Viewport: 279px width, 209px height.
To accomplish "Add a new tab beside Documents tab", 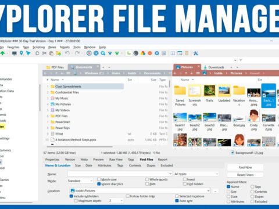I will (x=103, y=67).
